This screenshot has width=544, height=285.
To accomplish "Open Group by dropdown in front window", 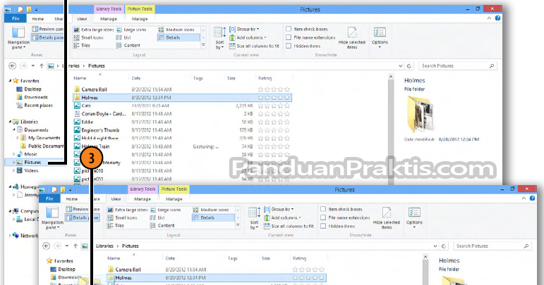I will tap(279, 209).
